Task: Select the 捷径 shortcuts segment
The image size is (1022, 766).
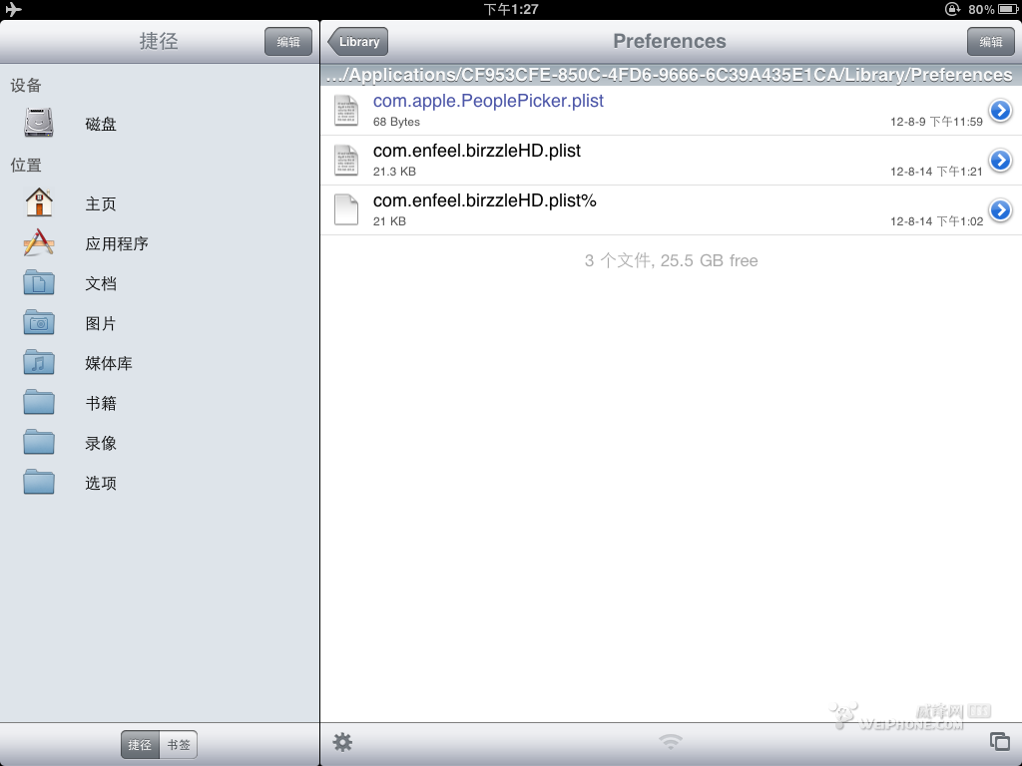Action: tap(141, 745)
